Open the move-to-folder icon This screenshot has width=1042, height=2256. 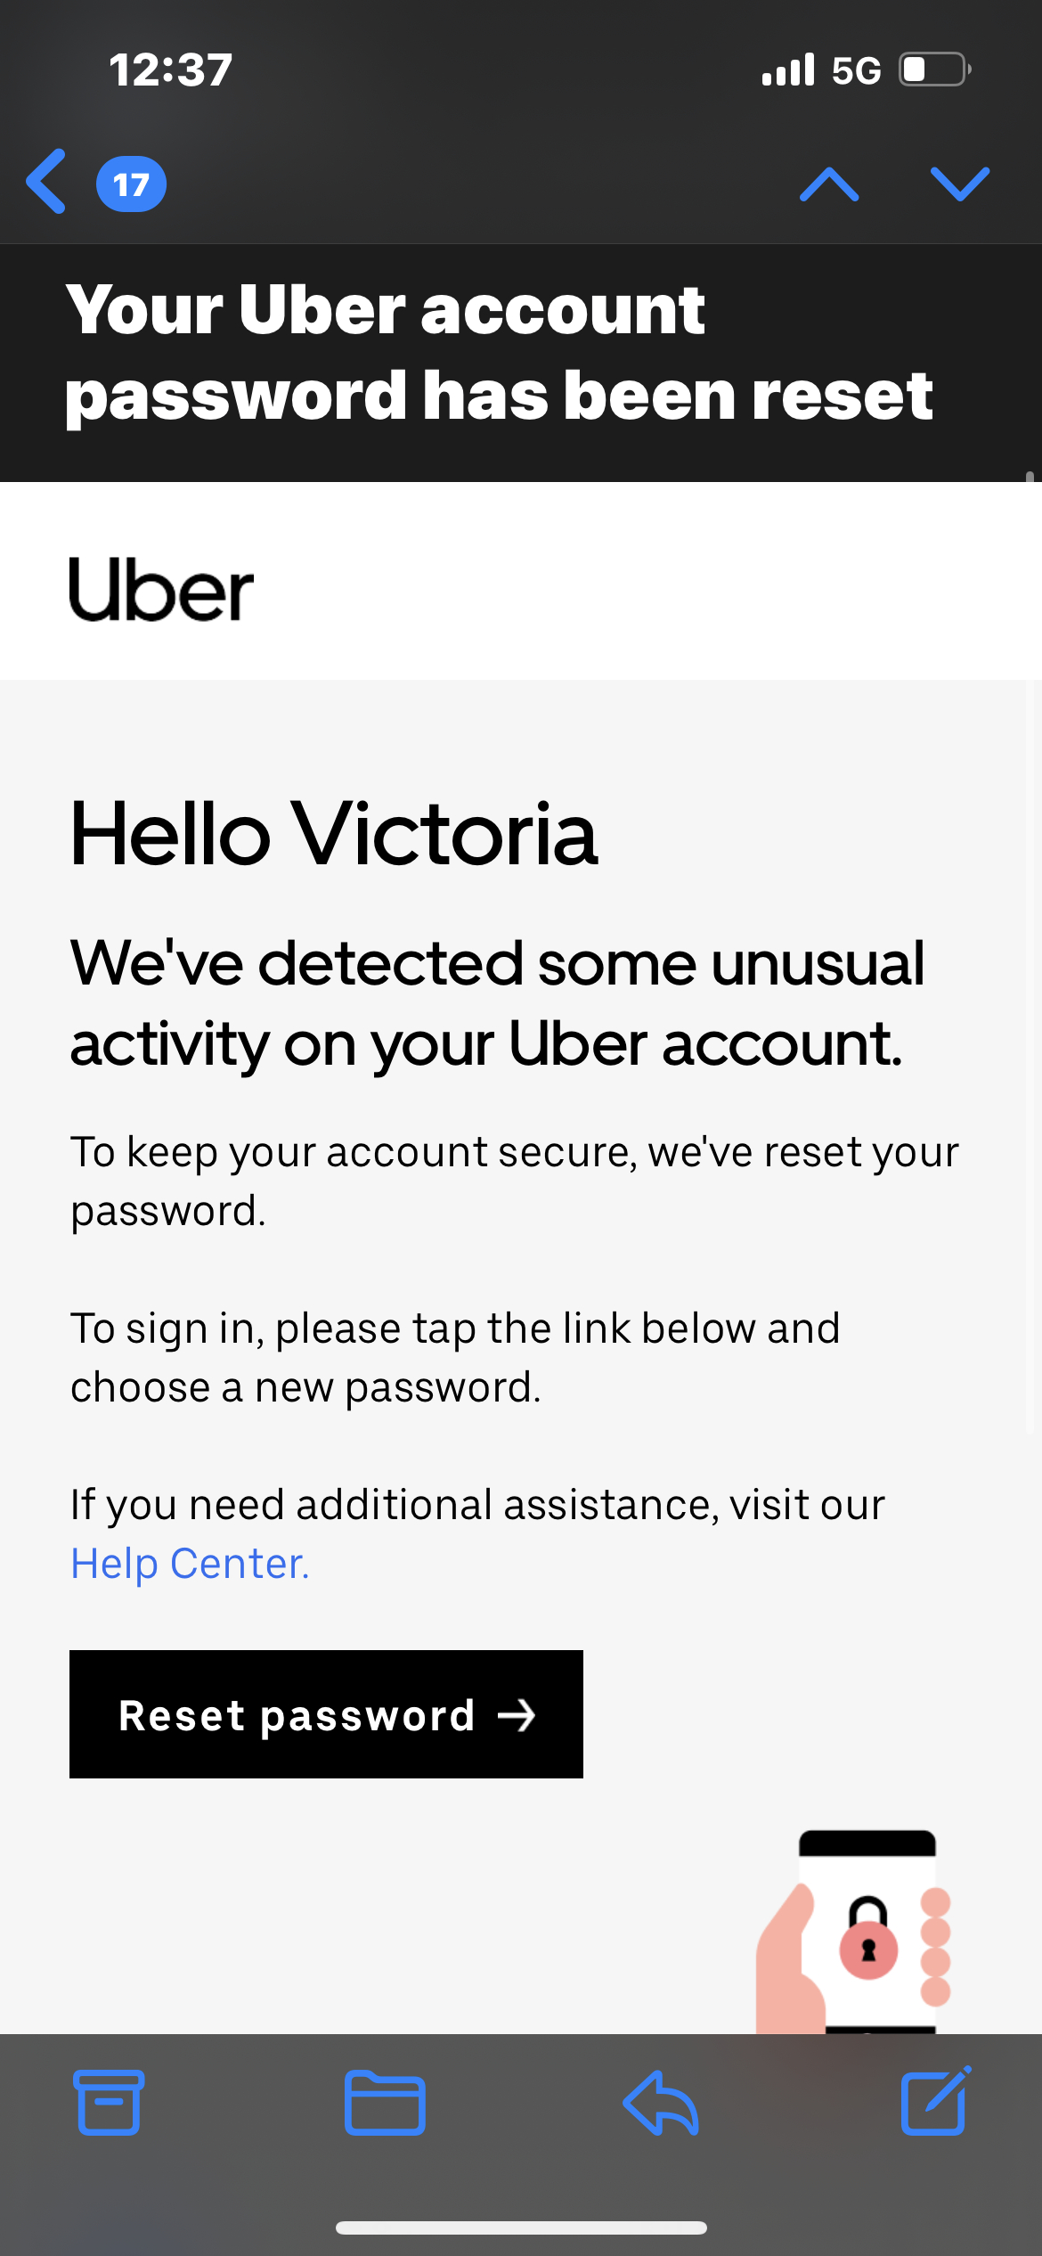385,2103
